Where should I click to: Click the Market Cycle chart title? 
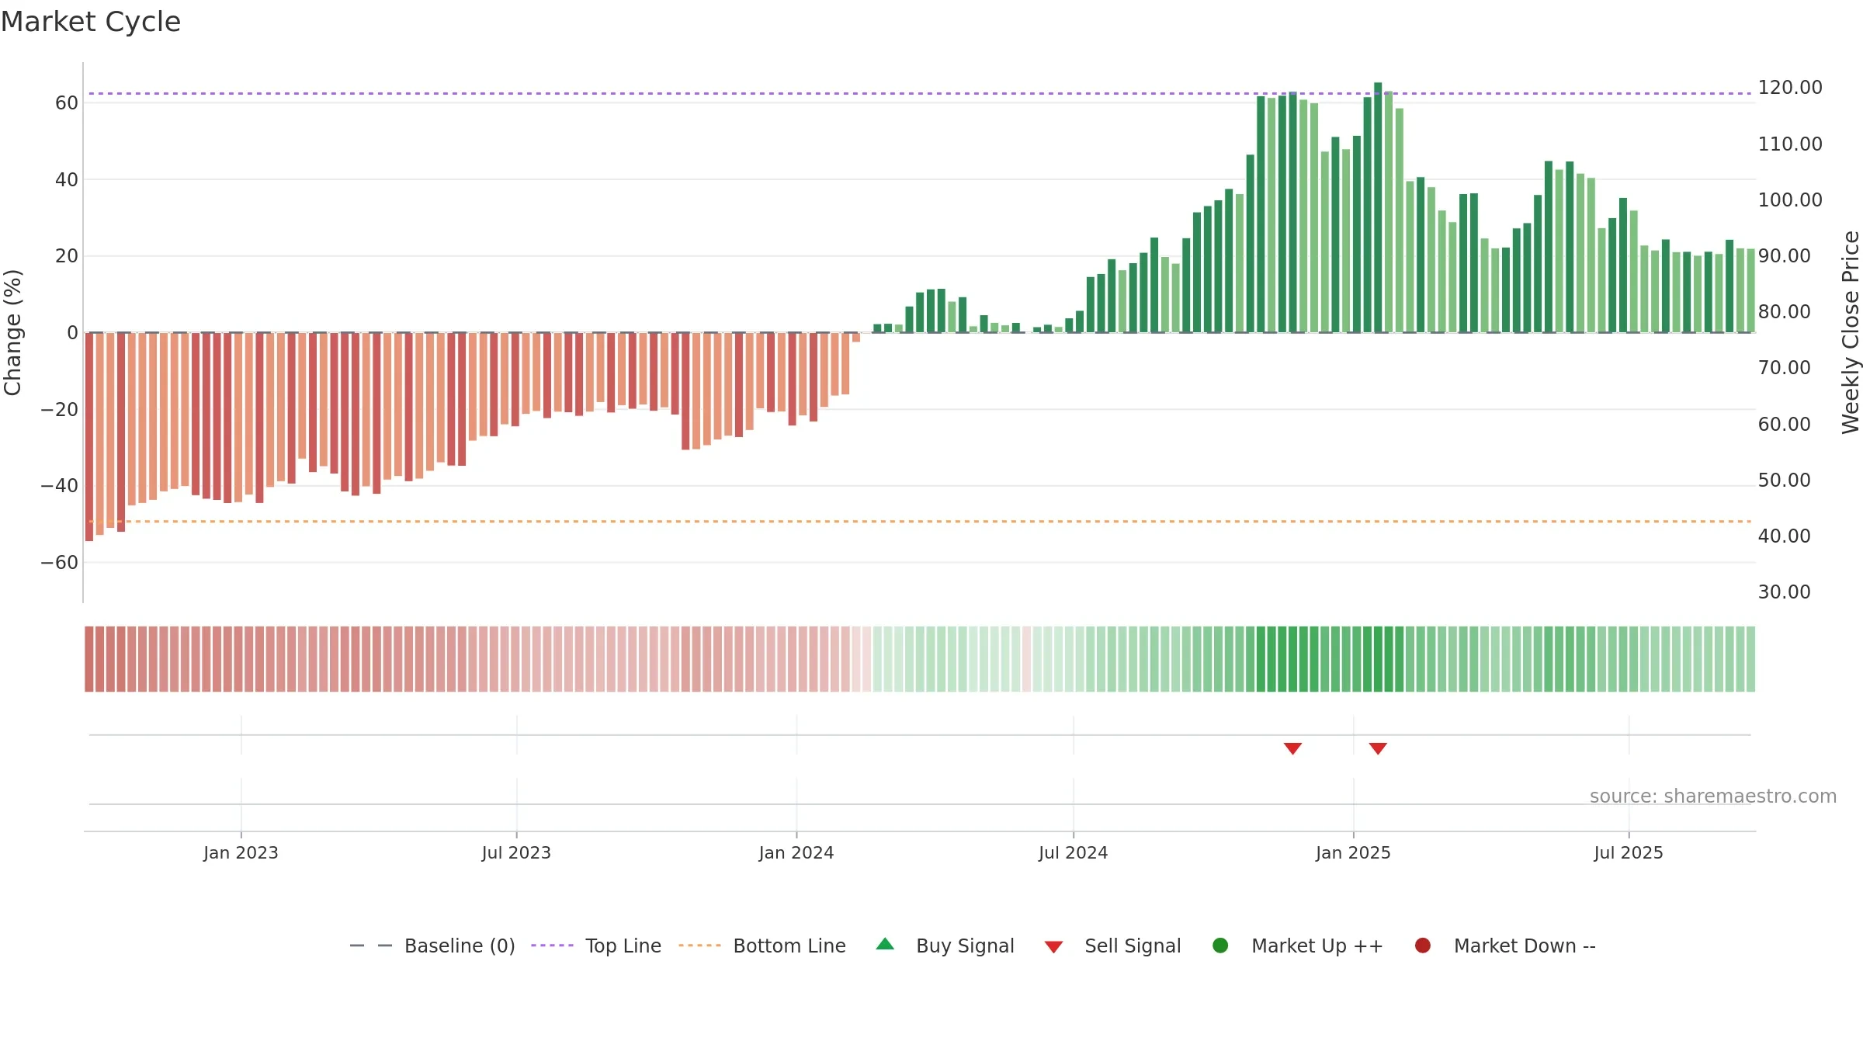click(91, 22)
